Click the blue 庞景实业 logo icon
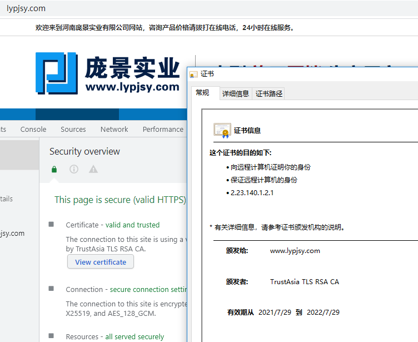This screenshot has height=342, width=418. tap(56, 73)
